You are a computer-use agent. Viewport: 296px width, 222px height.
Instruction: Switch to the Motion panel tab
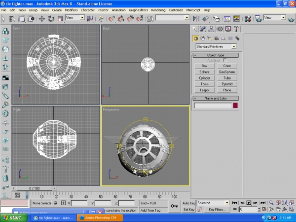[220, 29]
